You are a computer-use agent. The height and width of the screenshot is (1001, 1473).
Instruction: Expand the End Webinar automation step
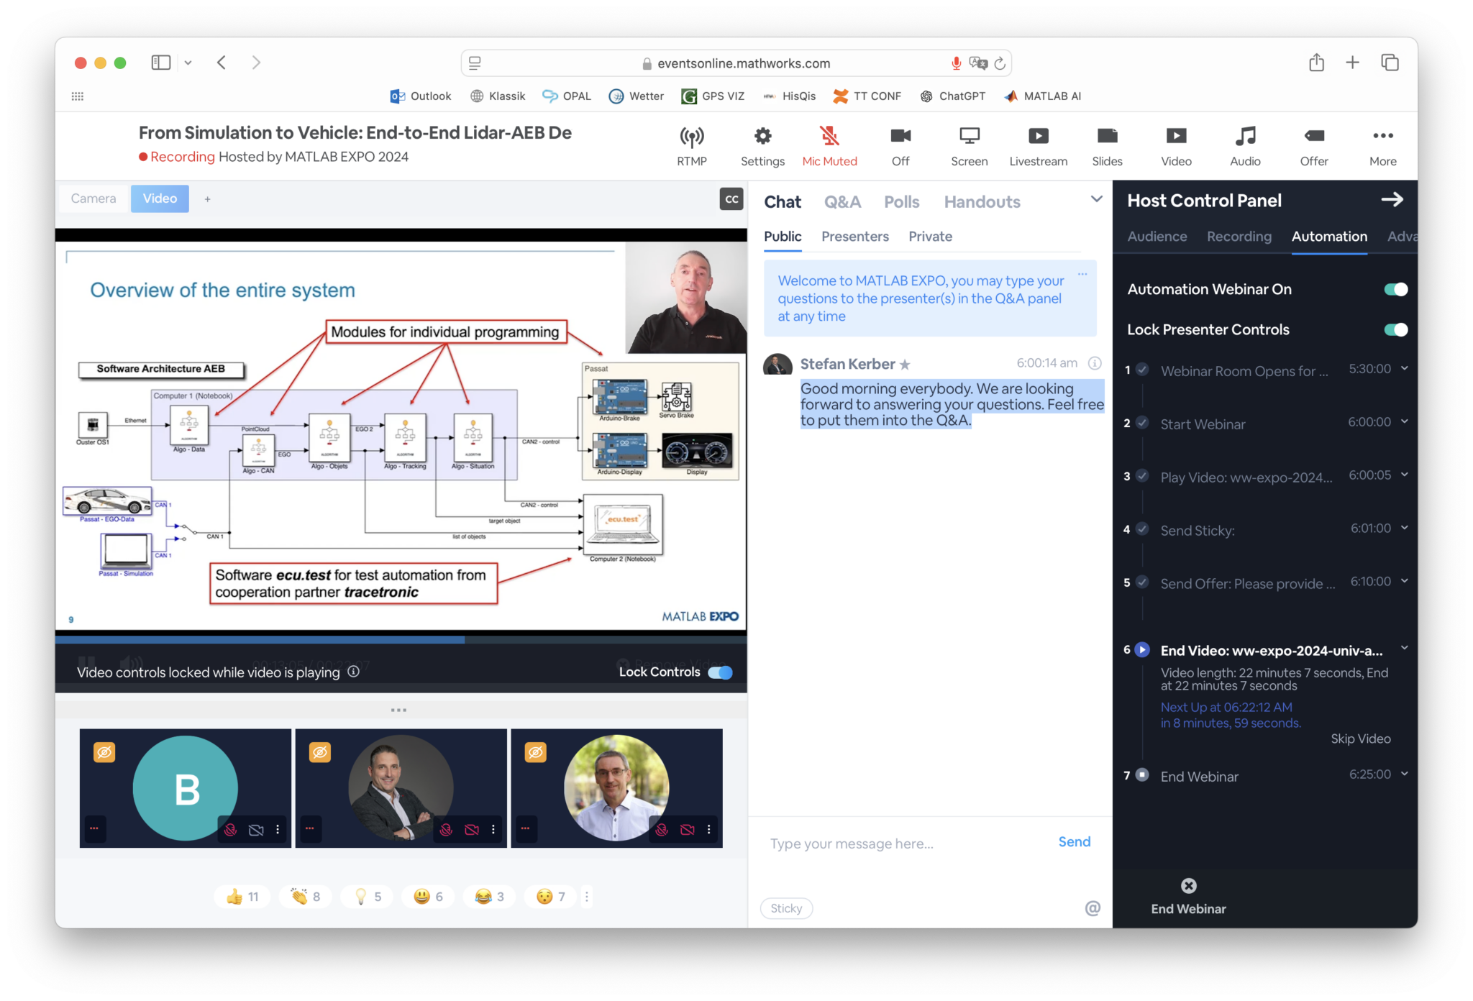1405,774
